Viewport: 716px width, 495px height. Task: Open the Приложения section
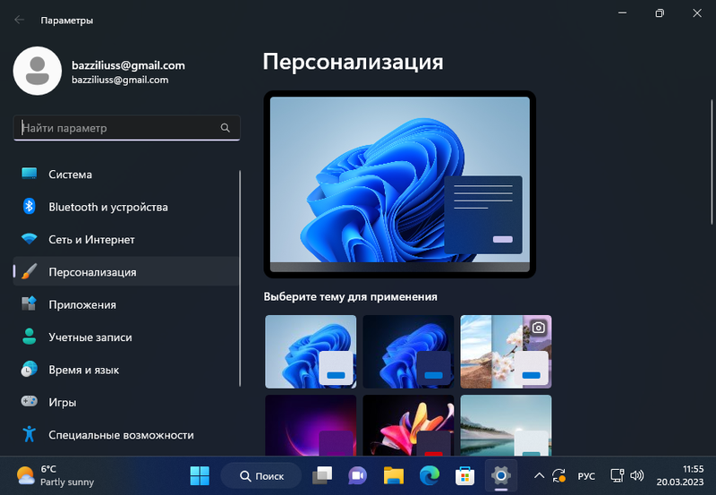click(x=126, y=304)
